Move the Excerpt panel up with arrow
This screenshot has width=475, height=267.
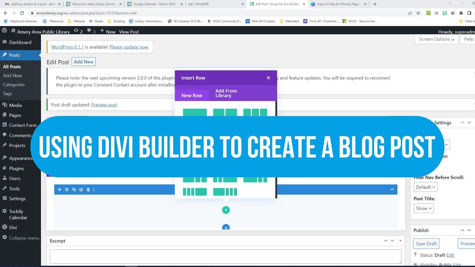[386, 241]
